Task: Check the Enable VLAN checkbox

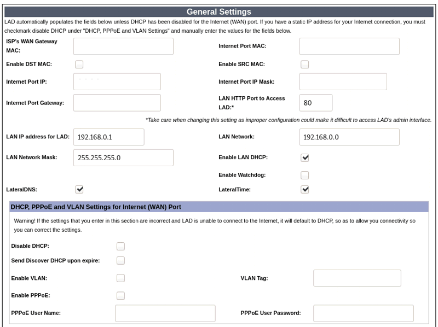Action: [x=120, y=278]
